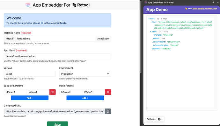Click the App Name input field

(57, 56)
